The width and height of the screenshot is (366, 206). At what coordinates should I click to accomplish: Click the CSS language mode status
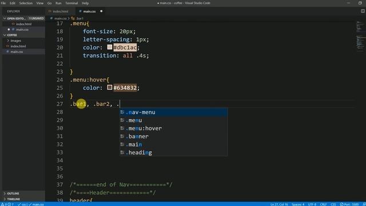click(x=333, y=204)
